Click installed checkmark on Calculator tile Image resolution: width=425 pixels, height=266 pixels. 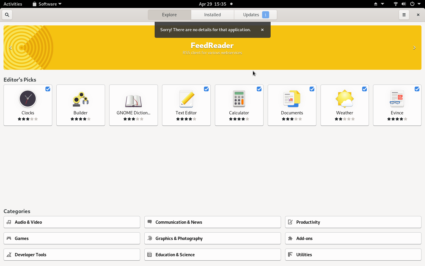[x=259, y=89]
